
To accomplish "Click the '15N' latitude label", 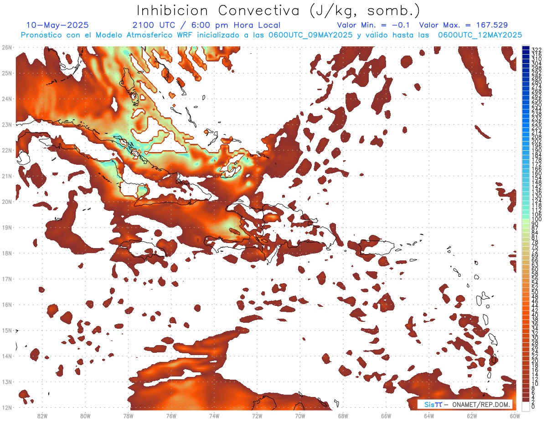I will [x=7, y=330].
